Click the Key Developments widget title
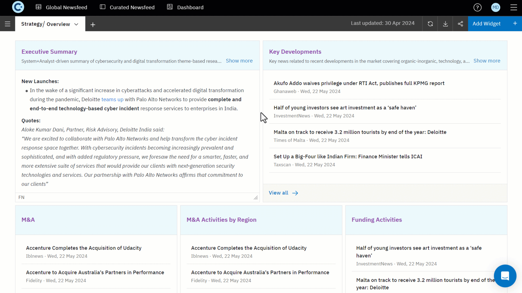This screenshot has height=293, width=522. pos(295,52)
